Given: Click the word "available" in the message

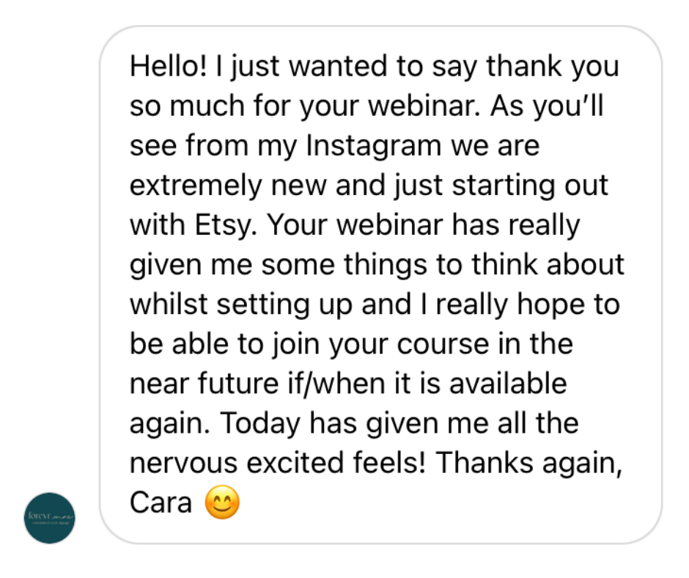Looking at the screenshot, I should click(508, 384).
